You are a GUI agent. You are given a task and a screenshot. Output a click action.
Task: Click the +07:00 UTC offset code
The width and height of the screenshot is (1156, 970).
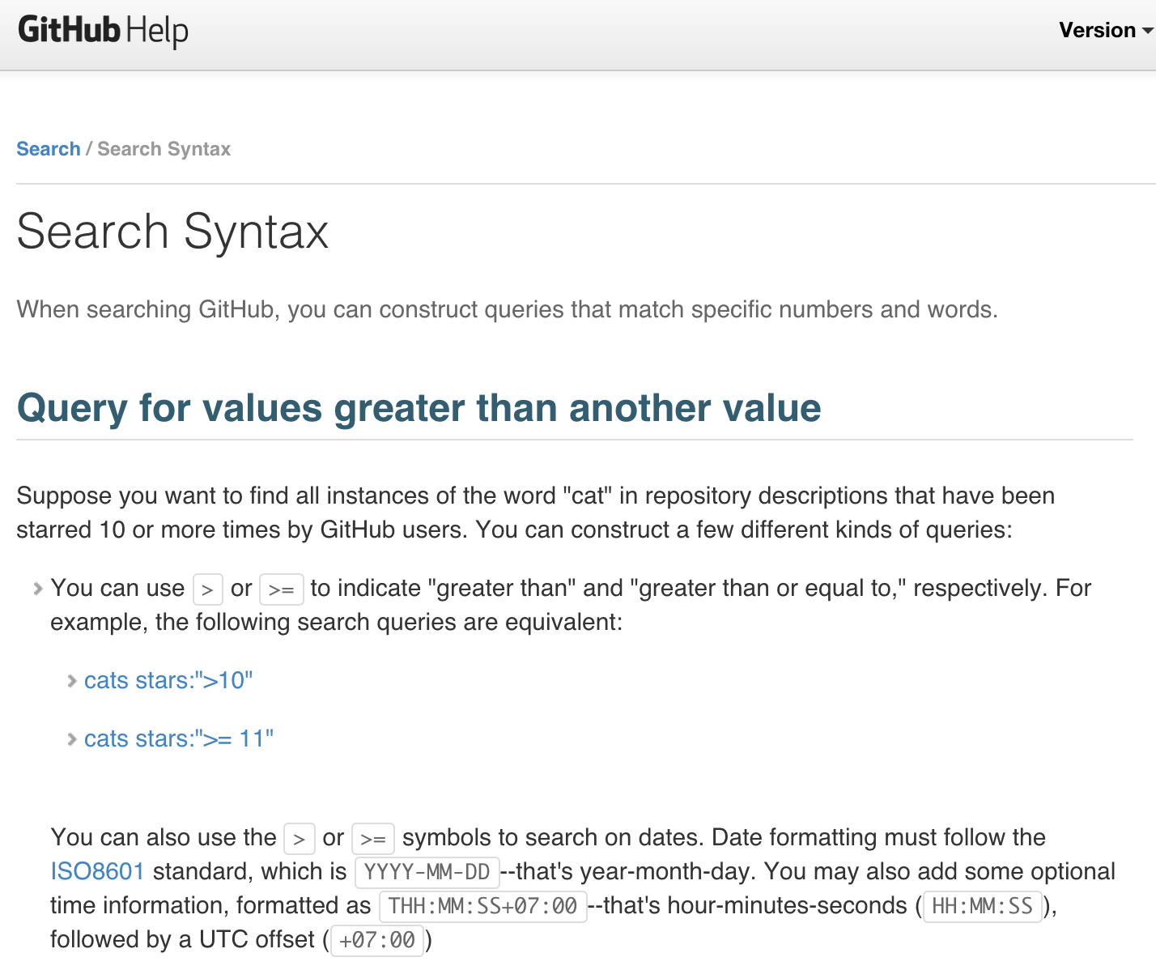tap(377, 940)
